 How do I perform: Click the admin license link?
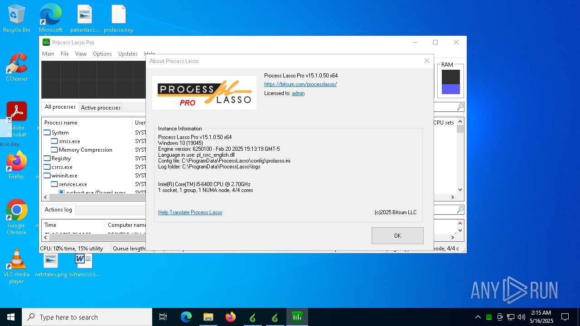[298, 93]
